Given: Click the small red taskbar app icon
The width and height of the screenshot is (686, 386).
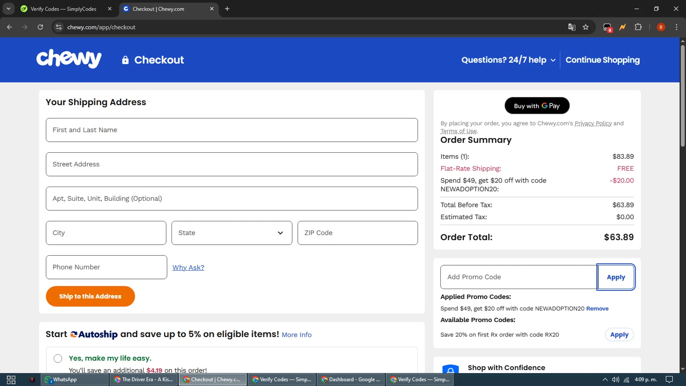Looking at the screenshot, I should tap(32, 380).
